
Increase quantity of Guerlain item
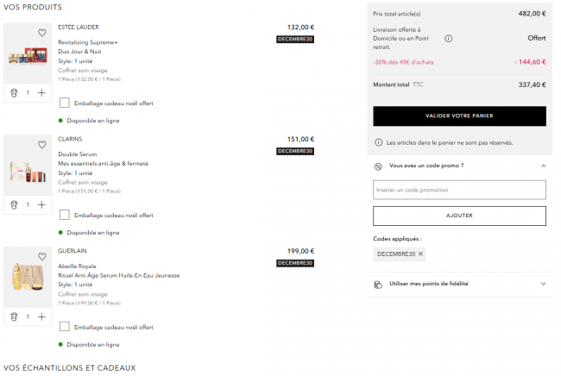pyautogui.click(x=41, y=316)
